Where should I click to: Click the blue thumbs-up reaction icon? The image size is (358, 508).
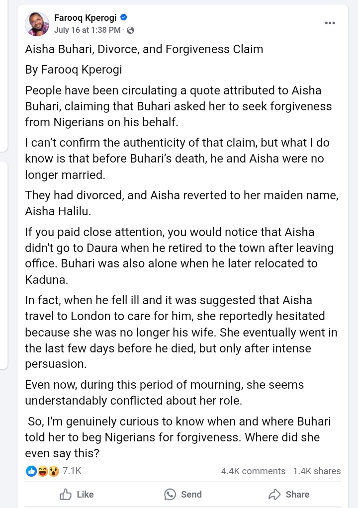(x=31, y=471)
